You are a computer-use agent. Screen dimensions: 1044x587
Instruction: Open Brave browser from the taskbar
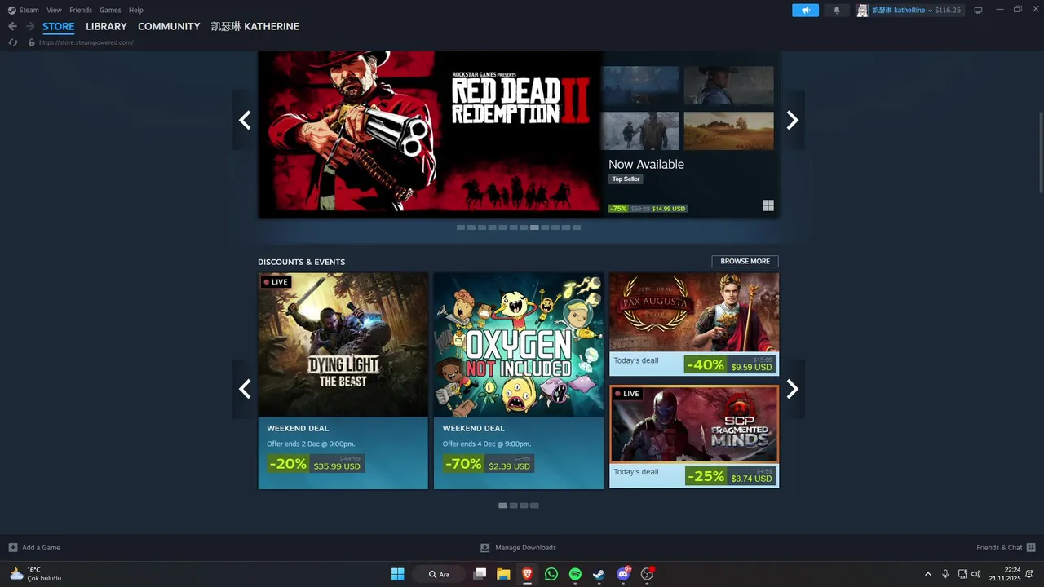coord(527,574)
